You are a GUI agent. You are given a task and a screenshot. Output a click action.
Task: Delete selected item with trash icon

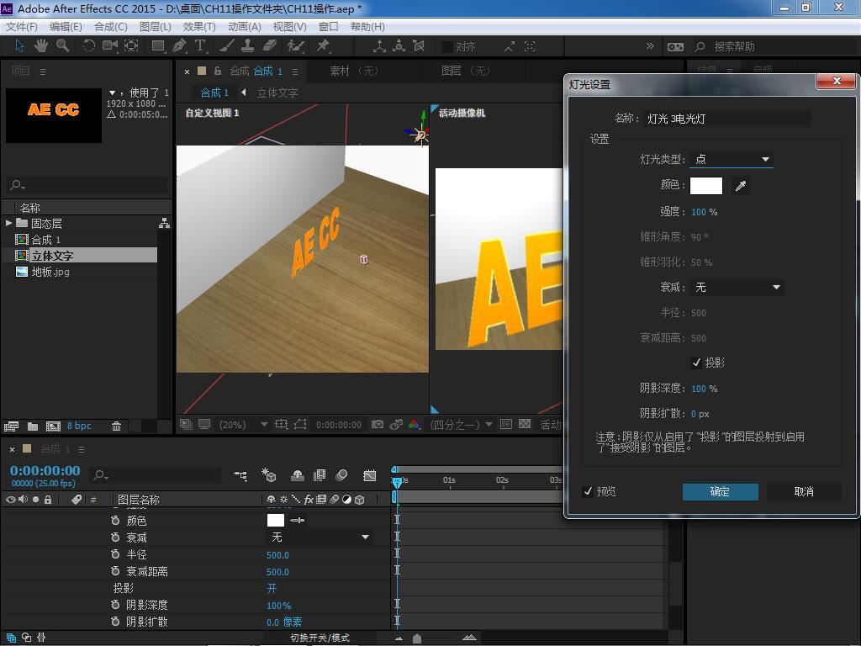click(x=117, y=426)
